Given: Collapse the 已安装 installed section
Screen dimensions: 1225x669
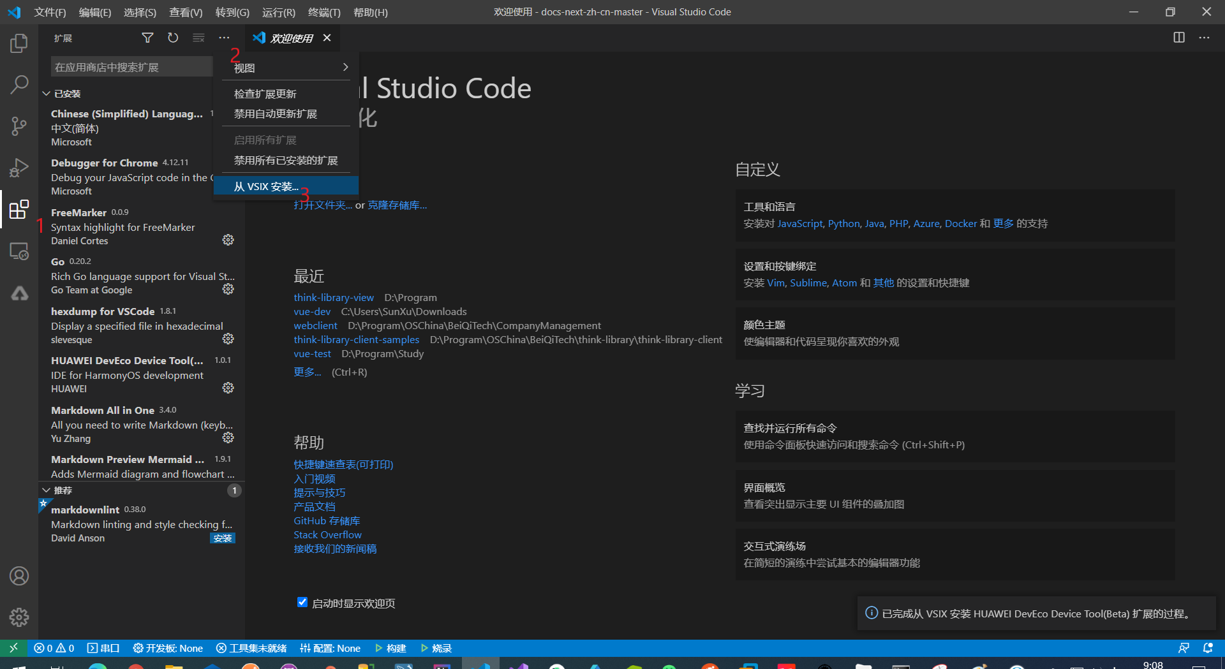Looking at the screenshot, I should click(x=142, y=94).
